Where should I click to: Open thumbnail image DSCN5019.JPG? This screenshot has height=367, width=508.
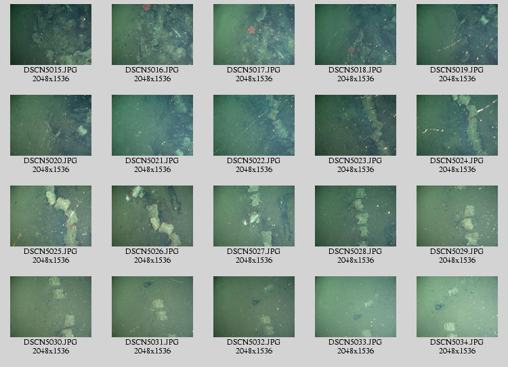(457, 35)
